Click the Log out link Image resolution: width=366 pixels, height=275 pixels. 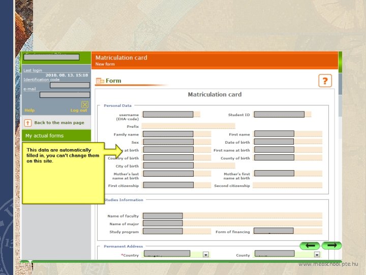tap(79, 110)
